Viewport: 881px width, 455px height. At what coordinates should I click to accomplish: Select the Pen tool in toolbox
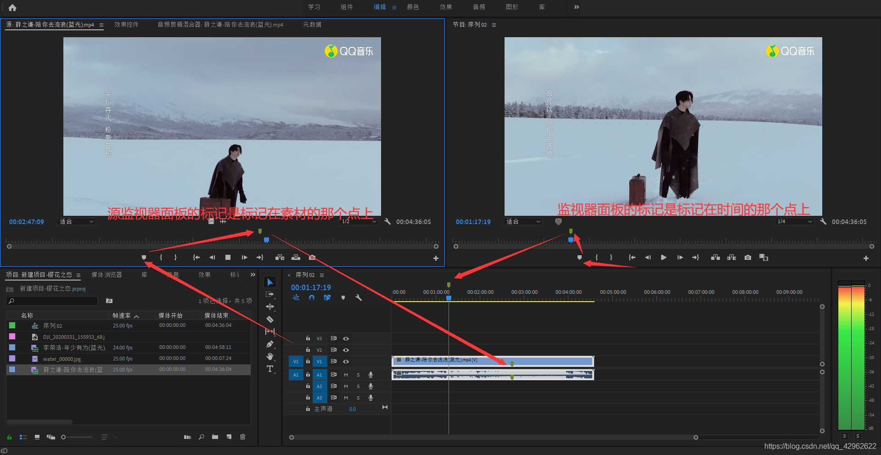click(x=270, y=344)
